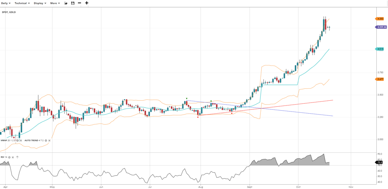
Task: Open the Daily timeframe dropdown
Action: point(6,3)
